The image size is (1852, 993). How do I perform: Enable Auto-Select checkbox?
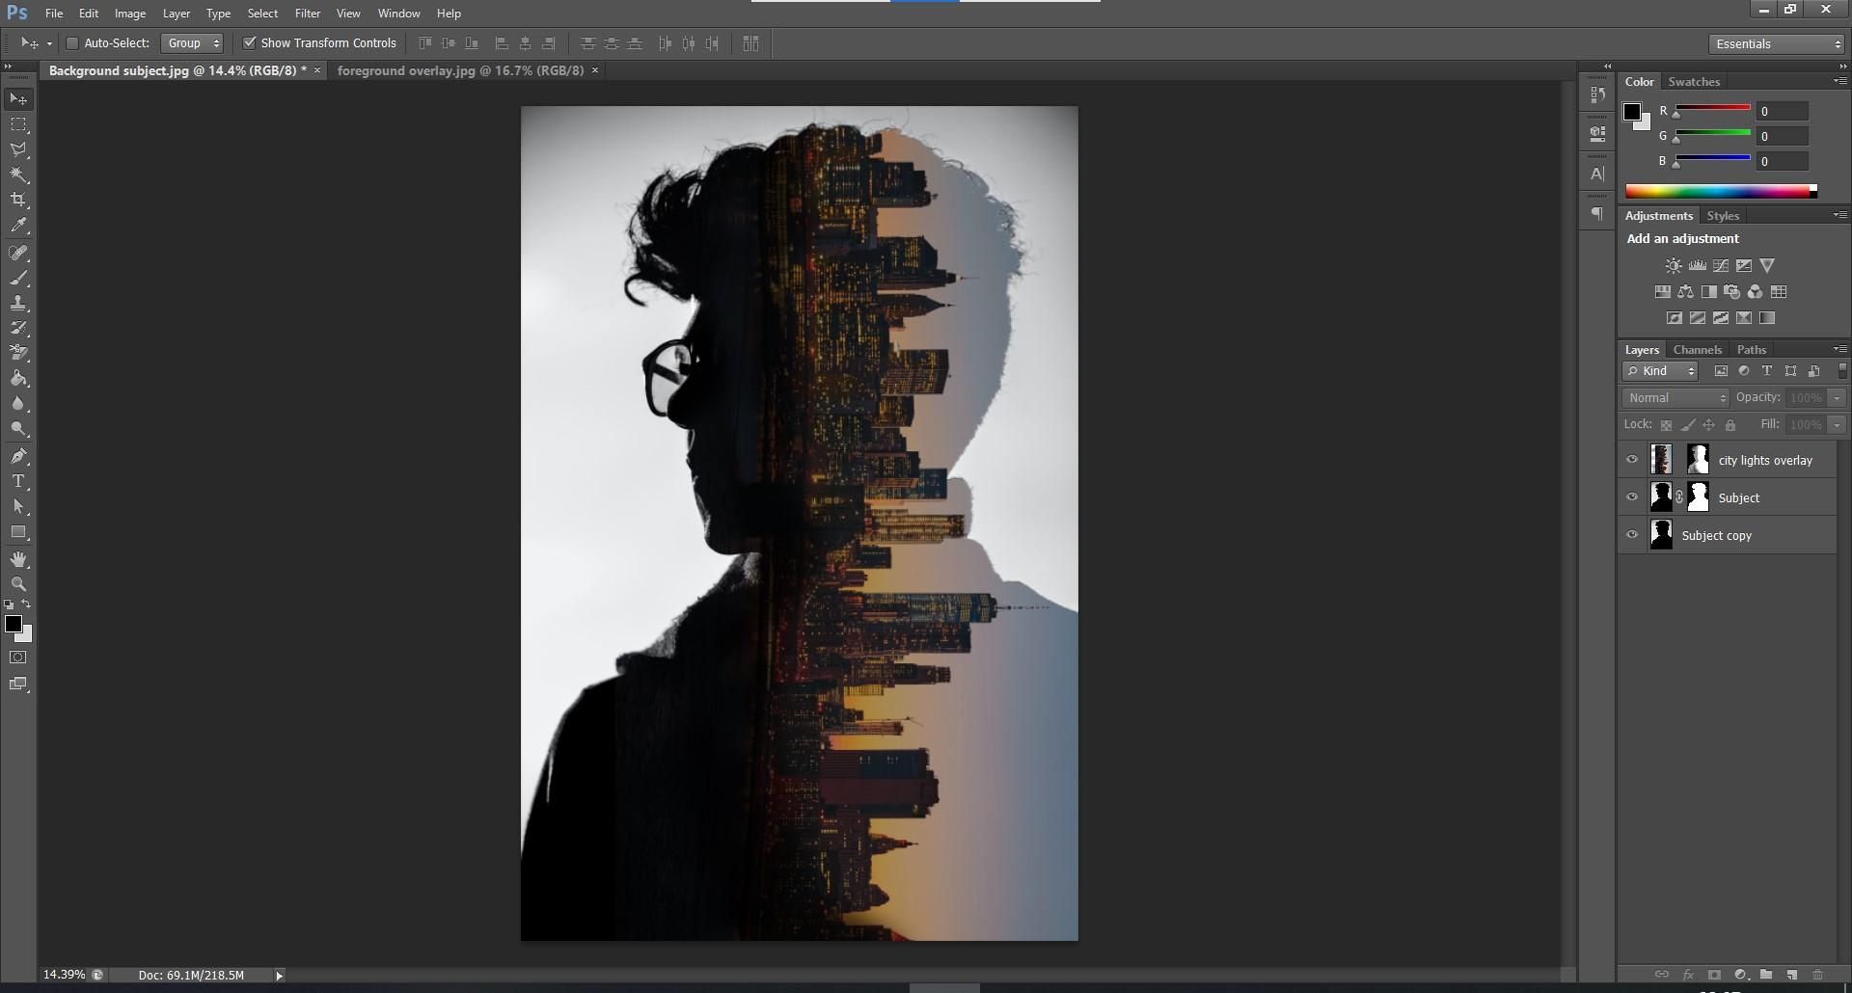(x=71, y=42)
